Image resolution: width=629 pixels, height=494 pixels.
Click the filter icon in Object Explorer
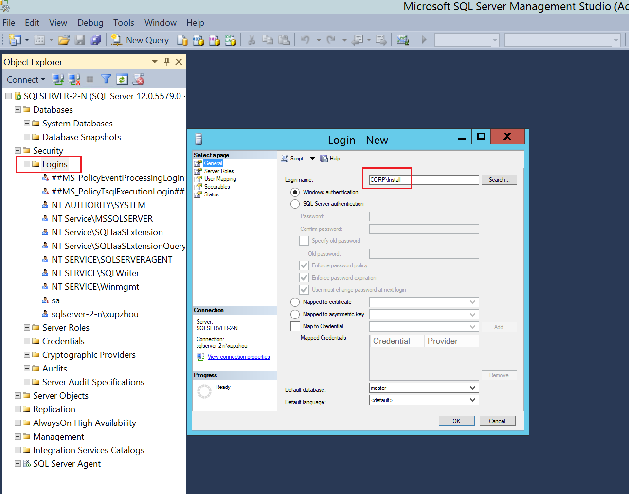point(106,79)
